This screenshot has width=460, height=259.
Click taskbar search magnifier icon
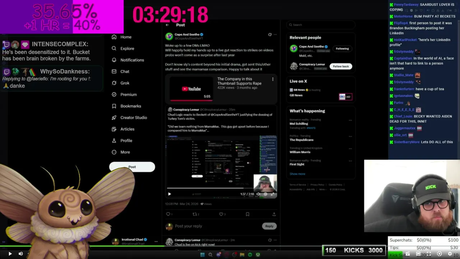point(210,255)
